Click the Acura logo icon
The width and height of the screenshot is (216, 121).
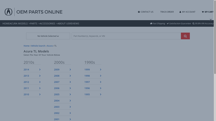(8, 12)
